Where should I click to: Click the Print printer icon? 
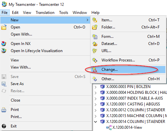4,110
